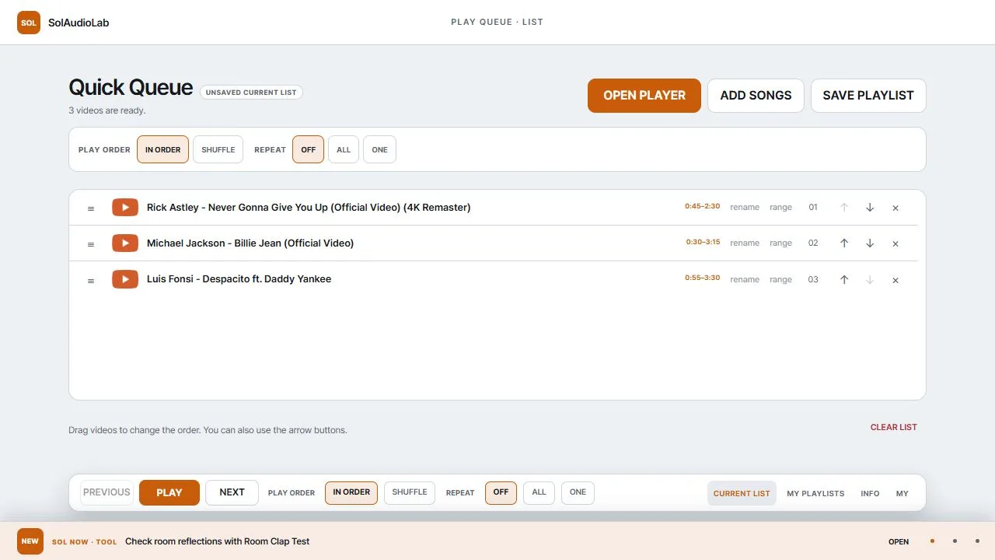Viewport: 995px width, 560px height.
Task: Remove Billie Jean from the queue
Action: [895, 243]
